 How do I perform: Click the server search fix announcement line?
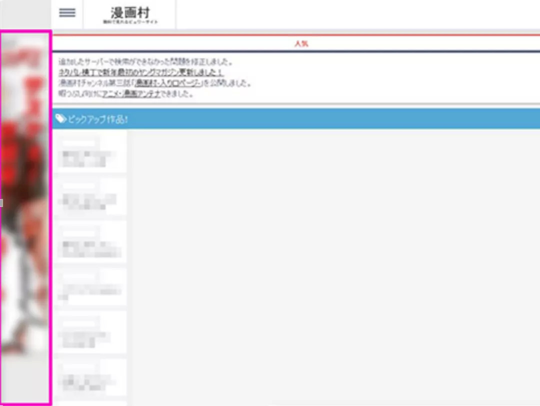click(x=146, y=62)
